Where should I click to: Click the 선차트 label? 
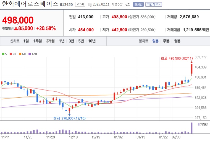pyautogui.click(x=15, y=41)
